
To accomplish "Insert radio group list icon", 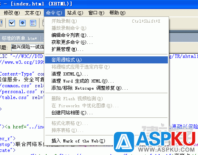I will coord(33,23).
